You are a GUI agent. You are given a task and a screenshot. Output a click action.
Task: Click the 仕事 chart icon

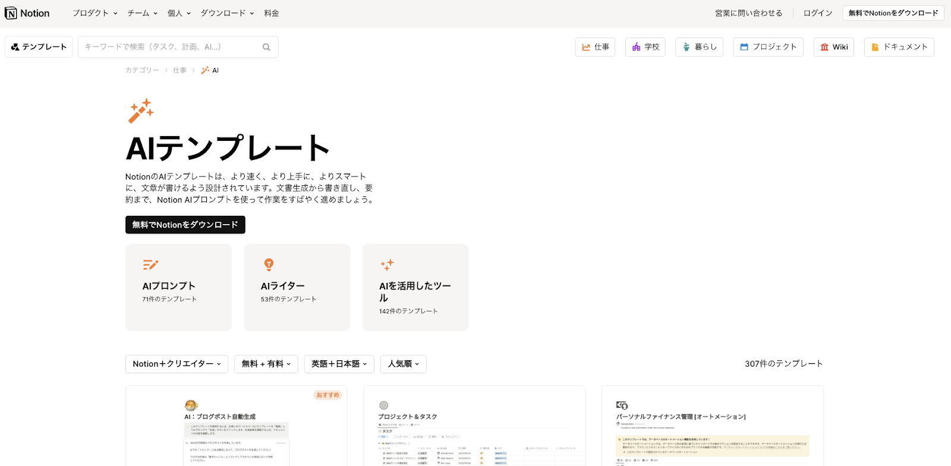pos(586,47)
